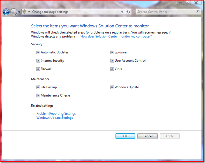Screen dimensions: 205x163
Task: Click the 'Related settings' heading
Action: click(42, 106)
